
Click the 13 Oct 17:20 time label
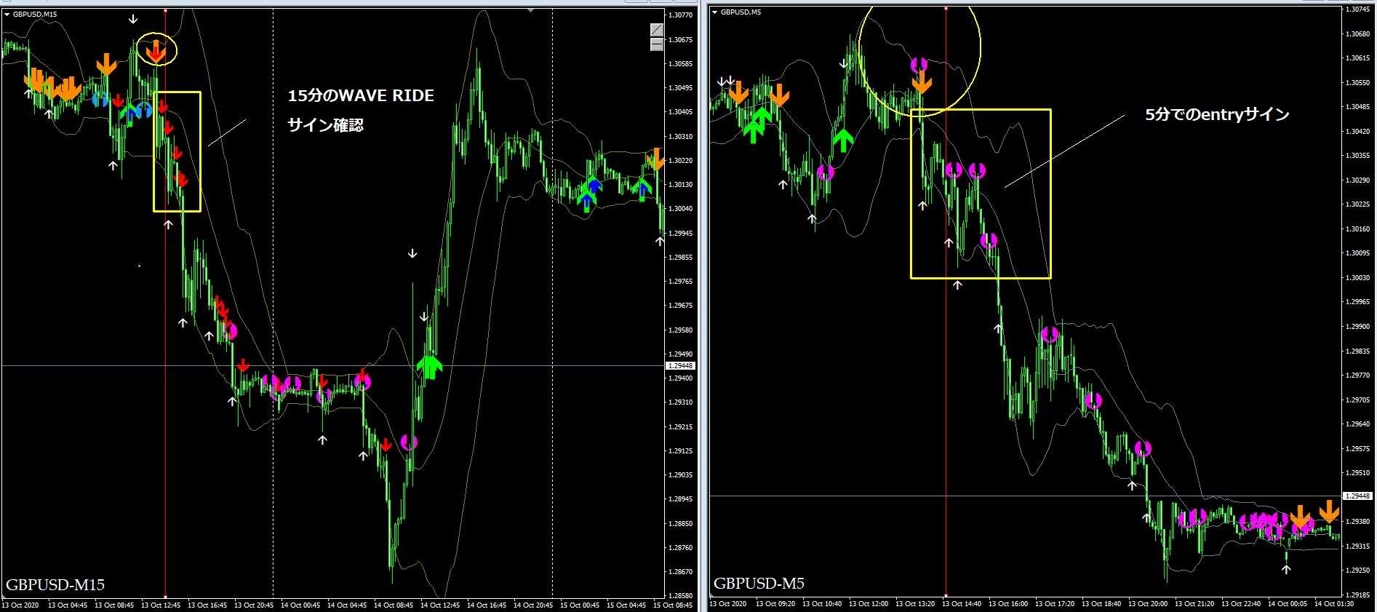coord(1055,604)
